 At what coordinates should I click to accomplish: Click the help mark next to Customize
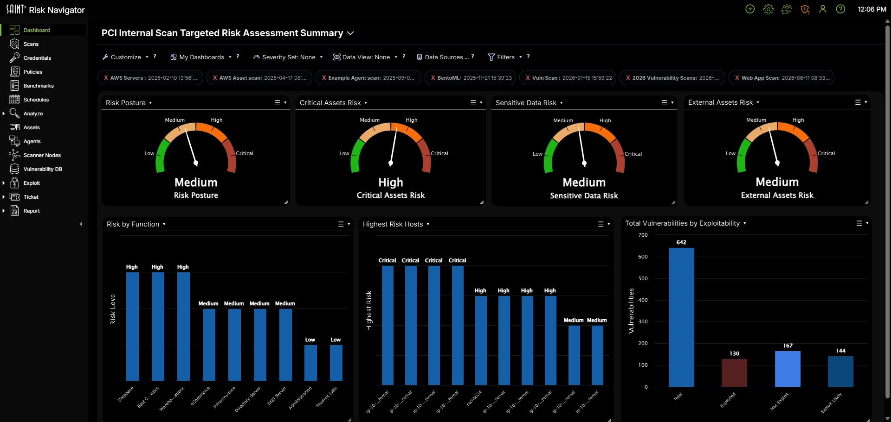155,57
